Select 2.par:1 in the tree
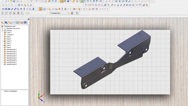The width and height of the screenshot is (188, 106). point(9,45)
